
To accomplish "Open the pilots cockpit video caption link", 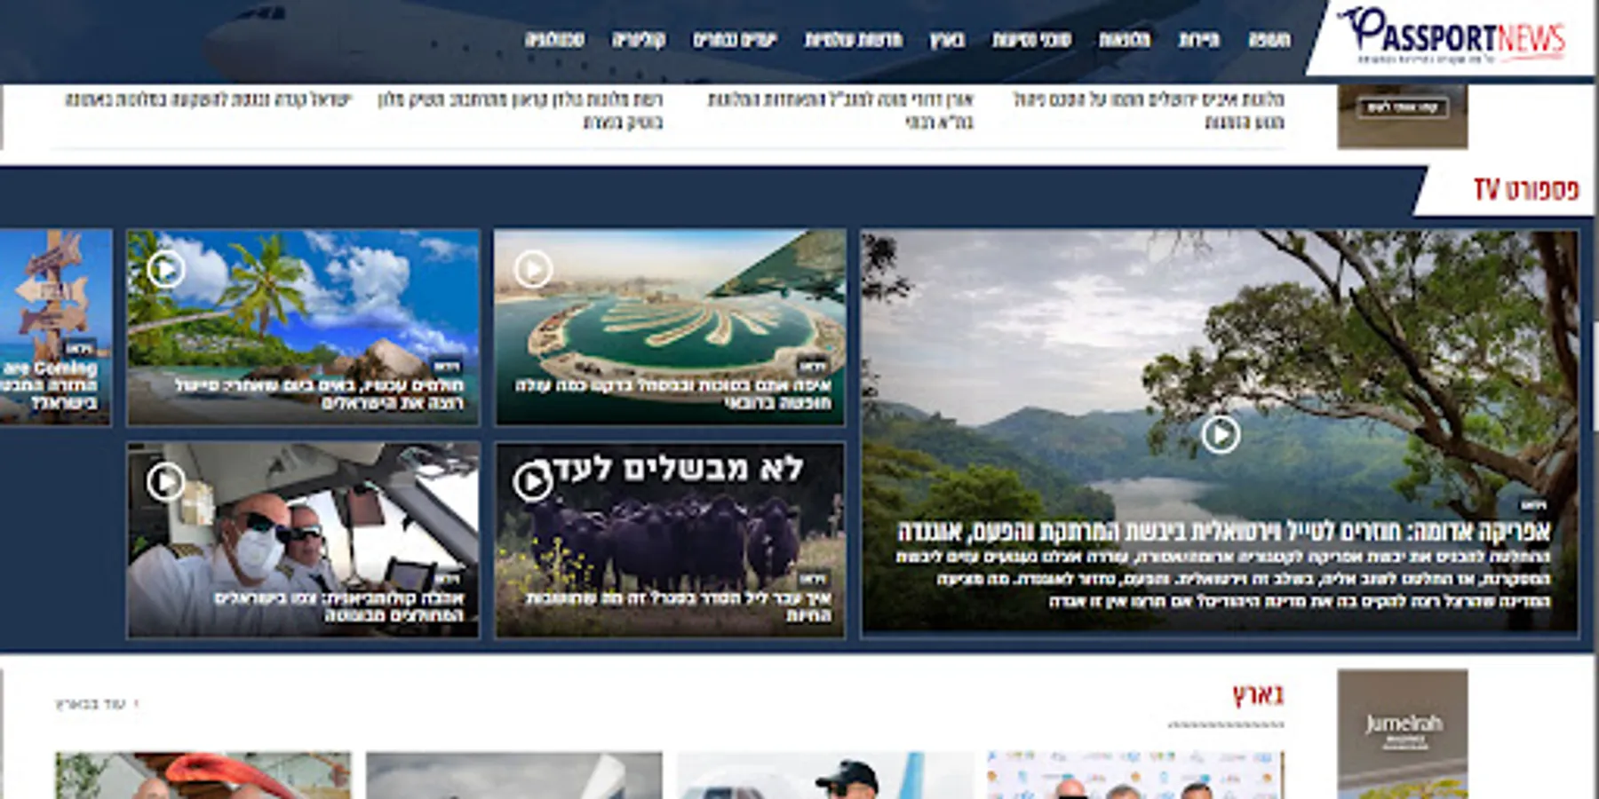I will tap(338, 606).
